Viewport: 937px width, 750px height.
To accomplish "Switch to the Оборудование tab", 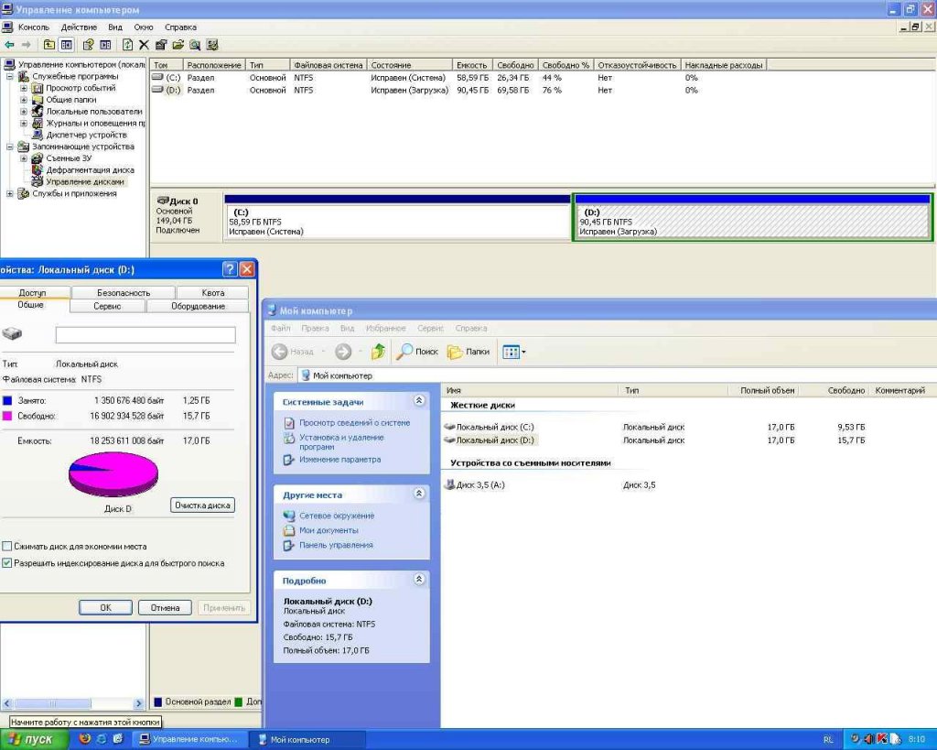I will 198,306.
